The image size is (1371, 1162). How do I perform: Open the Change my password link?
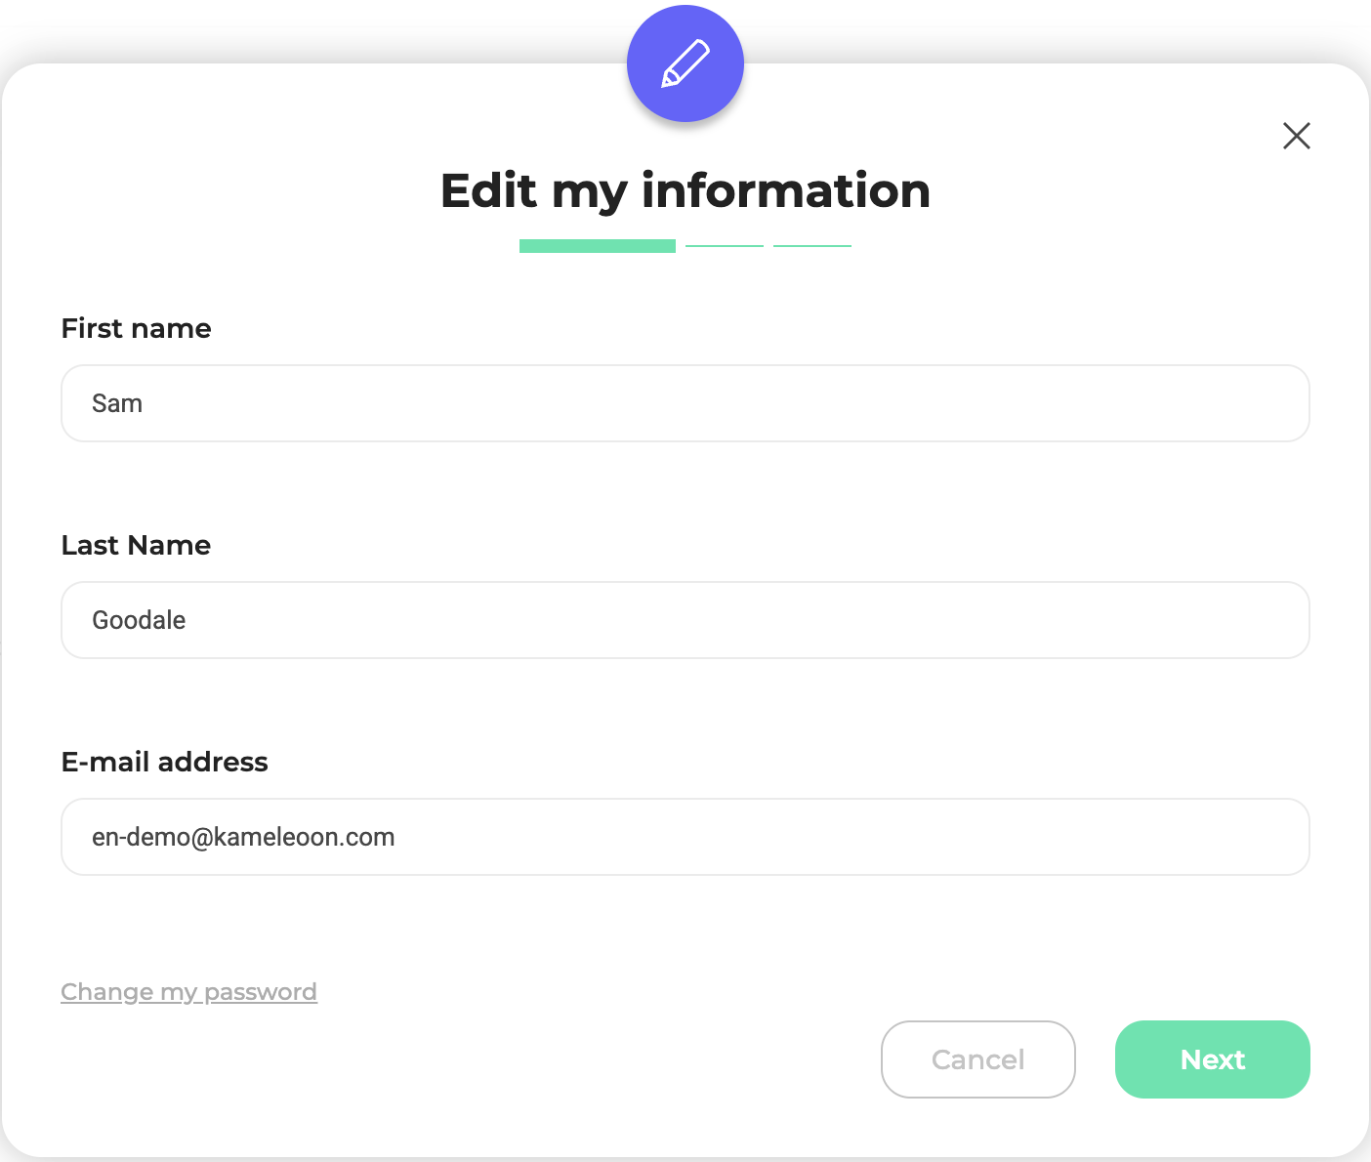coord(188,992)
